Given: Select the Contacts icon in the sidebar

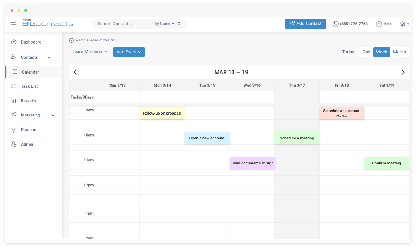Looking at the screenshot, I should tap(13, 57).
